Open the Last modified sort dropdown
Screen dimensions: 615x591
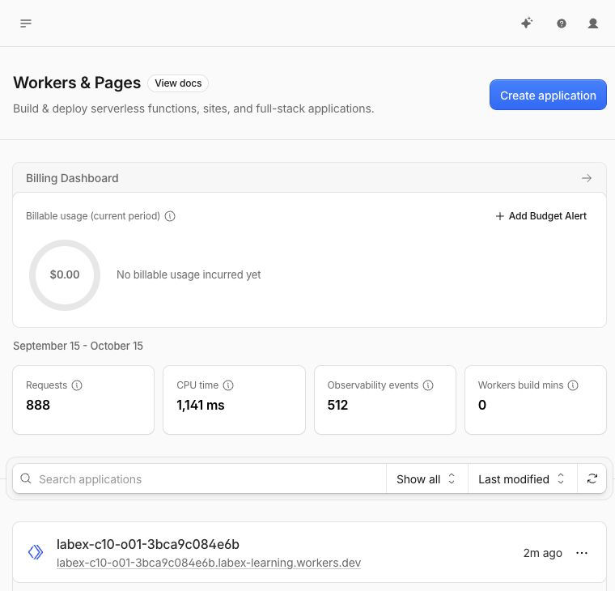click(x=522, y=478)
